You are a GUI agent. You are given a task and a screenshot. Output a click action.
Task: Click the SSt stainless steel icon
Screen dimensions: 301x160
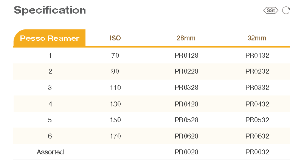(x=270, y=11)
